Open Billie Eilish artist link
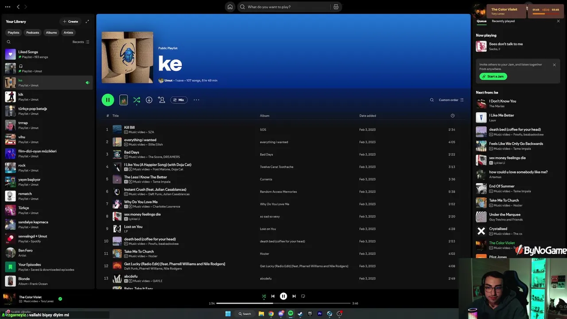The height and width of the screenshot is (319, 567). tap(155, 144)
